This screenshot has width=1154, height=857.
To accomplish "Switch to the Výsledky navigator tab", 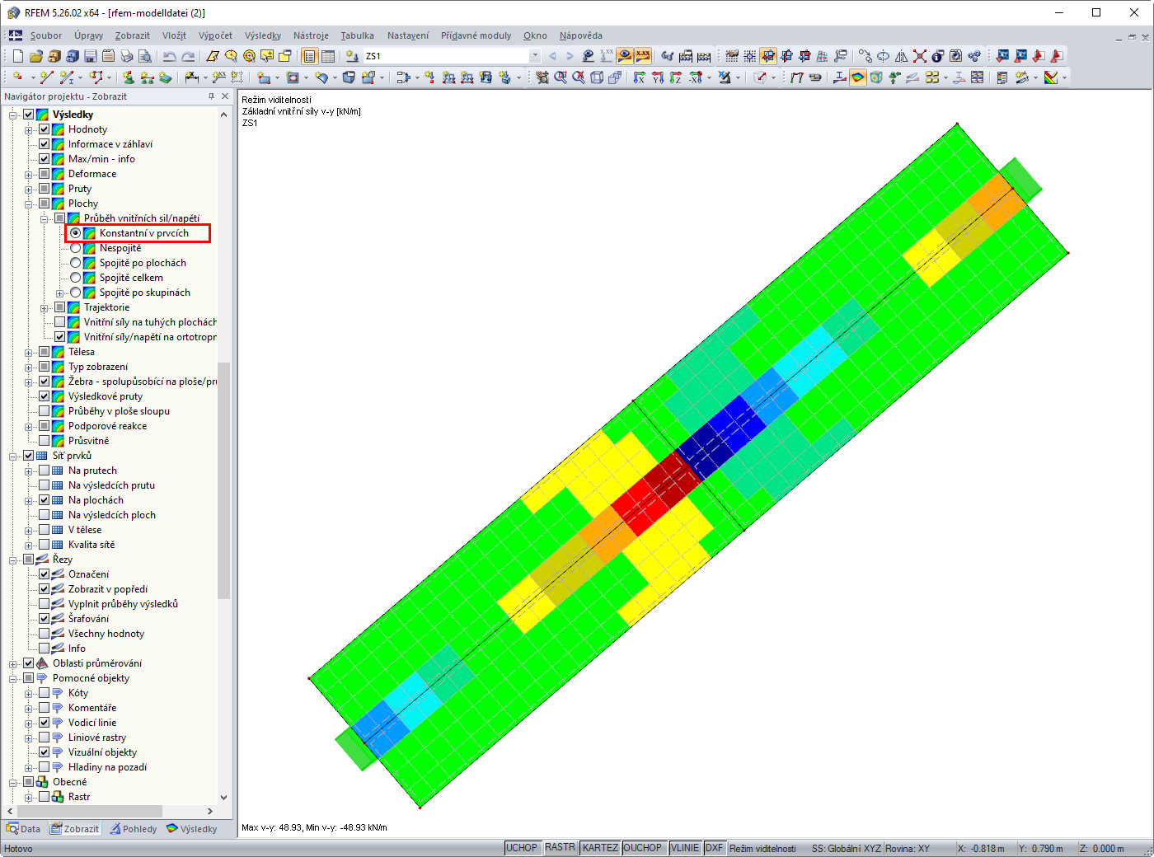I will pyautogui.click(x=192, y=829).
